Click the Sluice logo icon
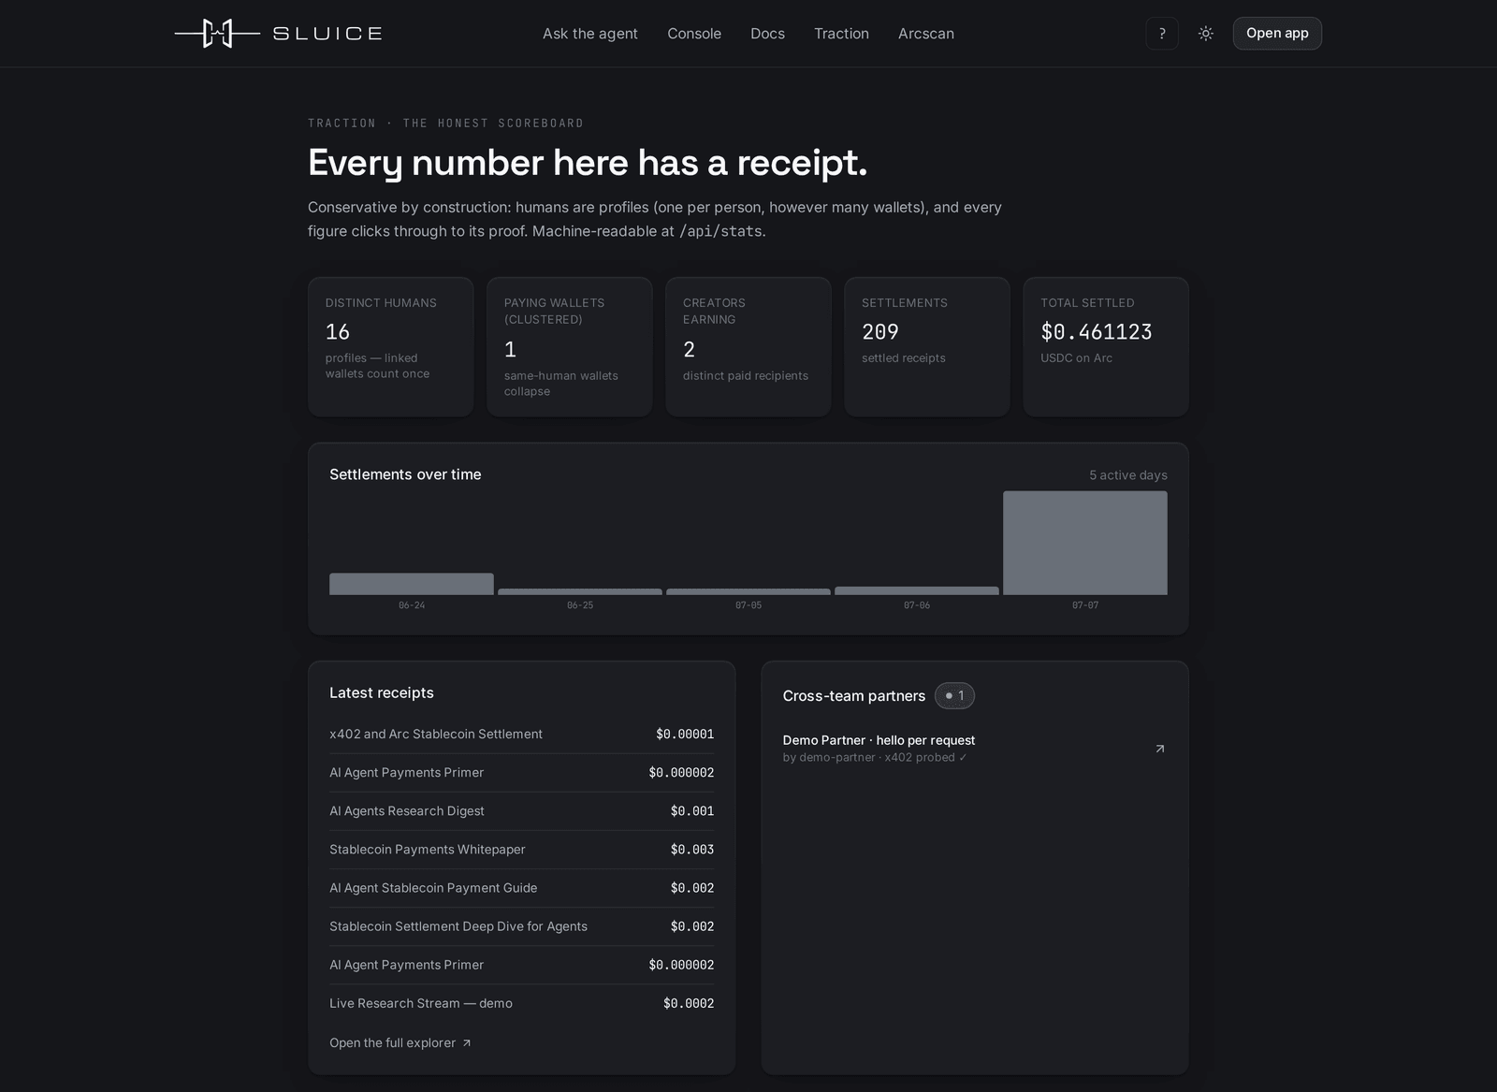The image size is (1497, 1092). click(217, 34)
